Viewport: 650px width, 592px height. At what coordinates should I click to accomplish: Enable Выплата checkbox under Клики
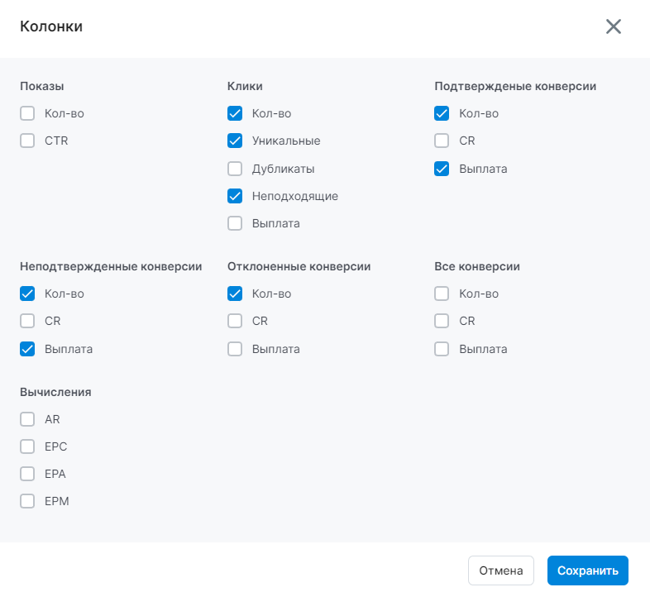[235, 223]
